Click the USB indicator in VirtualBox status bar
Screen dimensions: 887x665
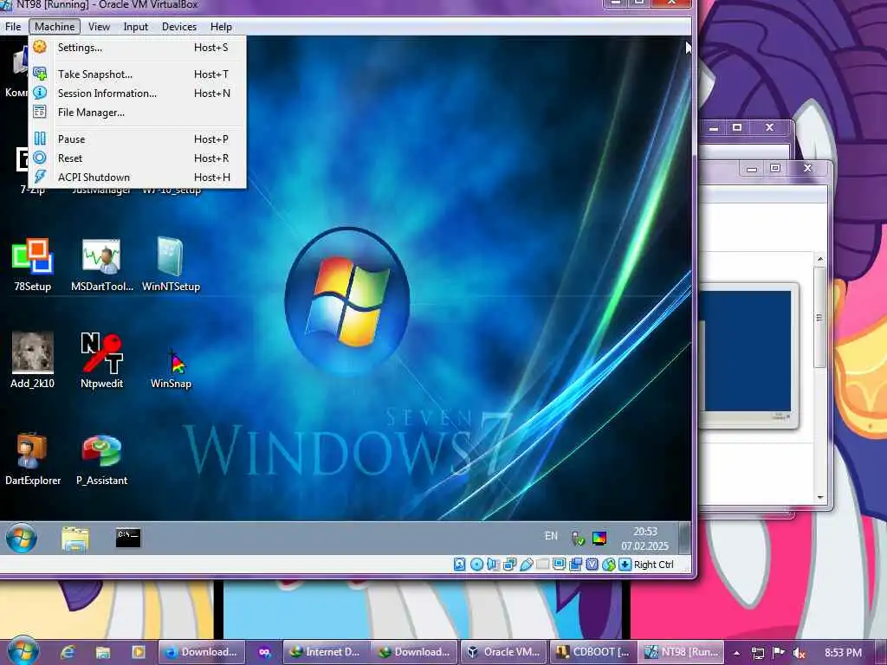526,565
